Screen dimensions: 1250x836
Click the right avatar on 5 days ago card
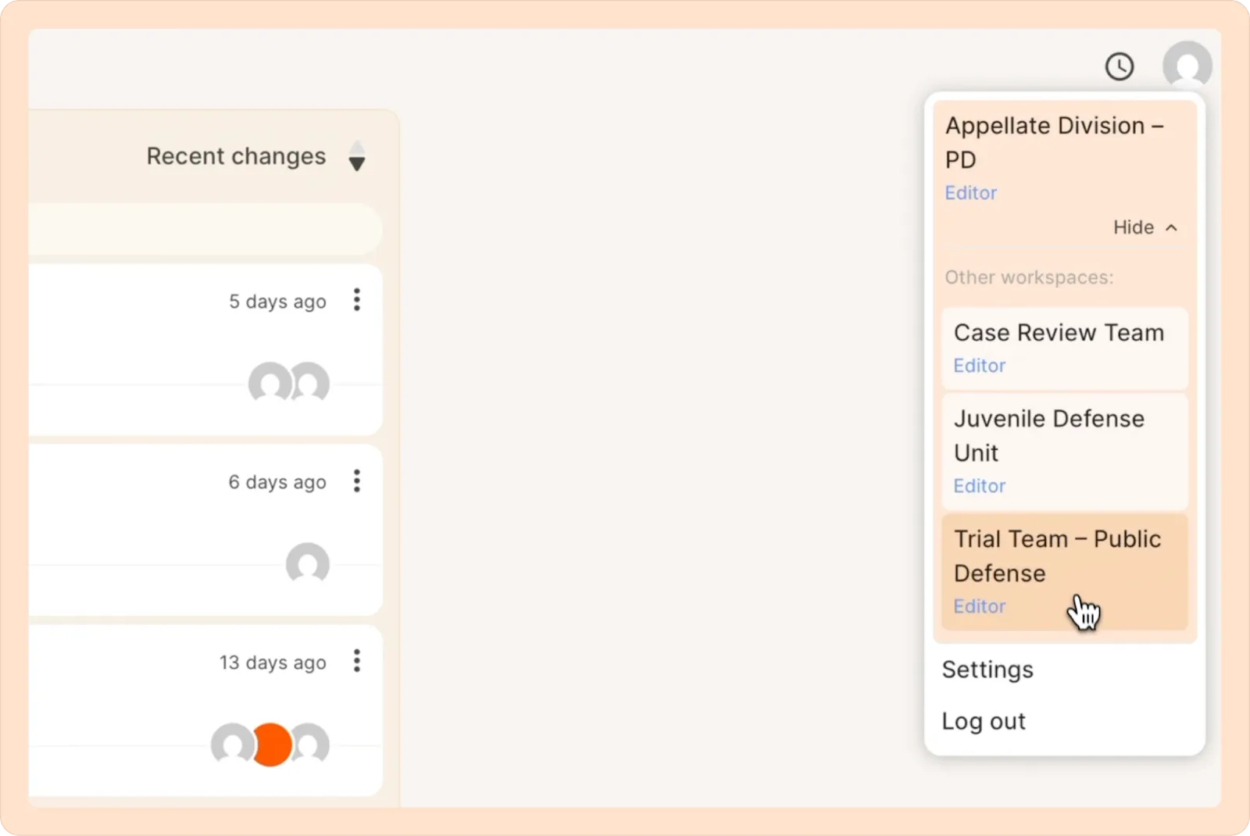(x=311, y=383)
